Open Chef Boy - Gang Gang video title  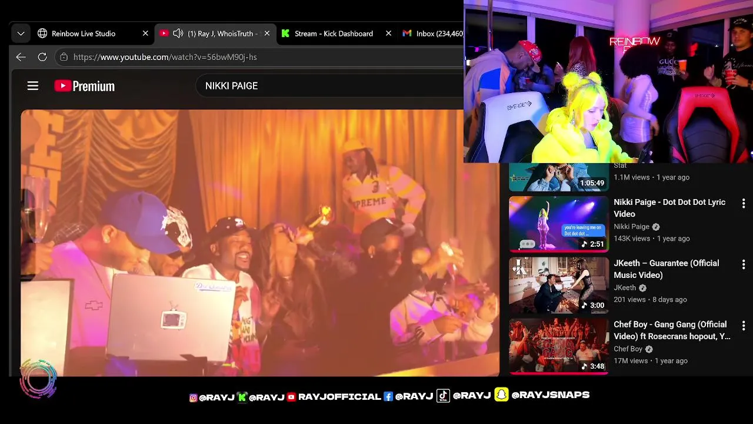[x=672, y=330]
